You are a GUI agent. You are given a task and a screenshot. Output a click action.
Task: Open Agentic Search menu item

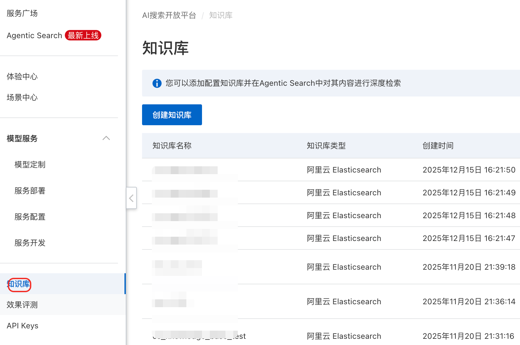point(34,36)
